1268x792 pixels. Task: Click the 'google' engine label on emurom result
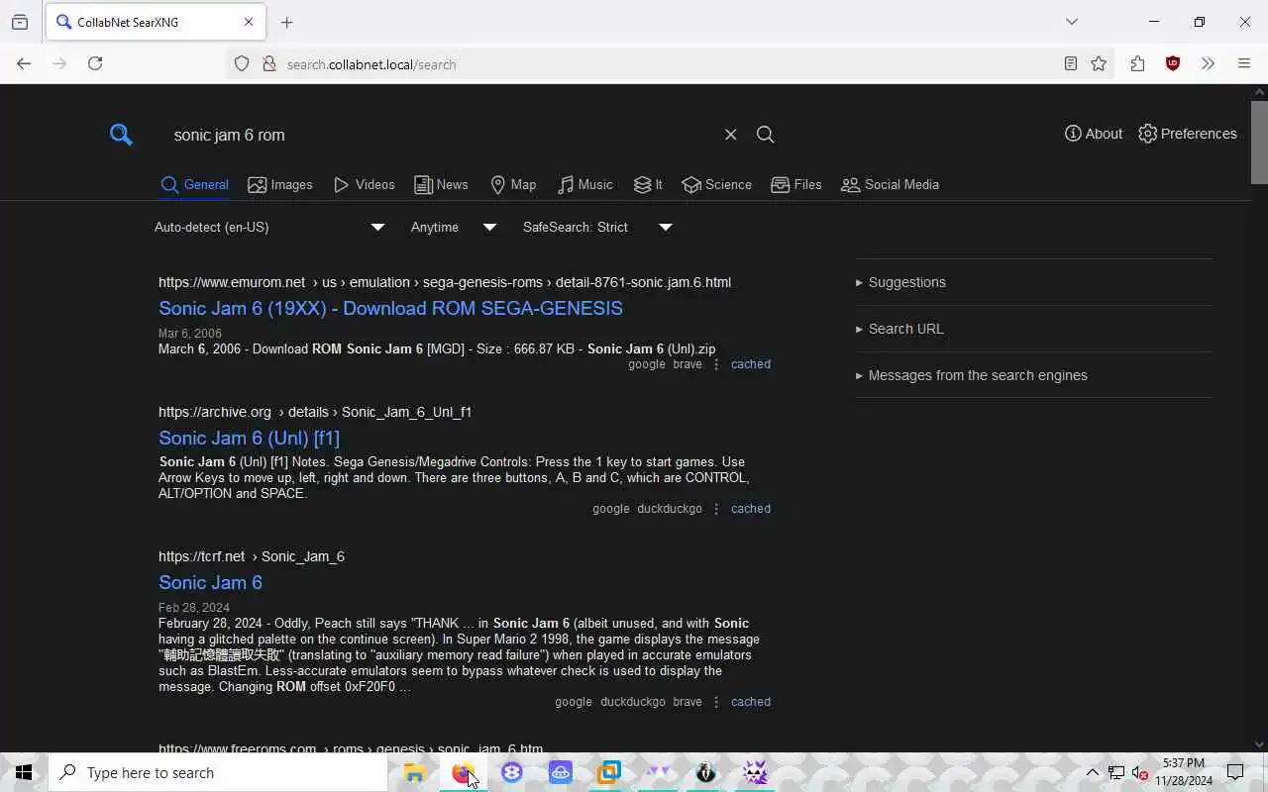pyautogui.click(x=646, y=364)
